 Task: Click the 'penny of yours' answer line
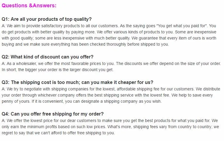[82, 102]
